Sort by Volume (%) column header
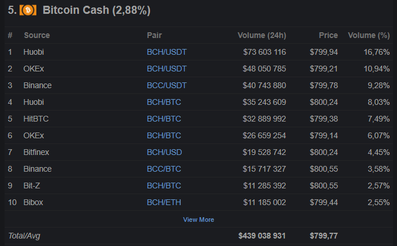The height and width of the screenshot is (246, 397). (x=369, y=35)
